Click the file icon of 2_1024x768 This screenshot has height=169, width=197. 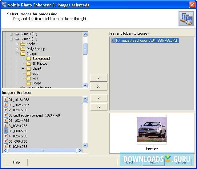click(6, 110)
